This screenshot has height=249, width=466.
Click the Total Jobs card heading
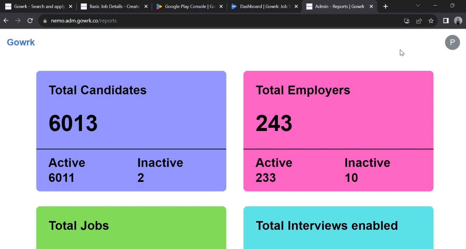point(79,226)
